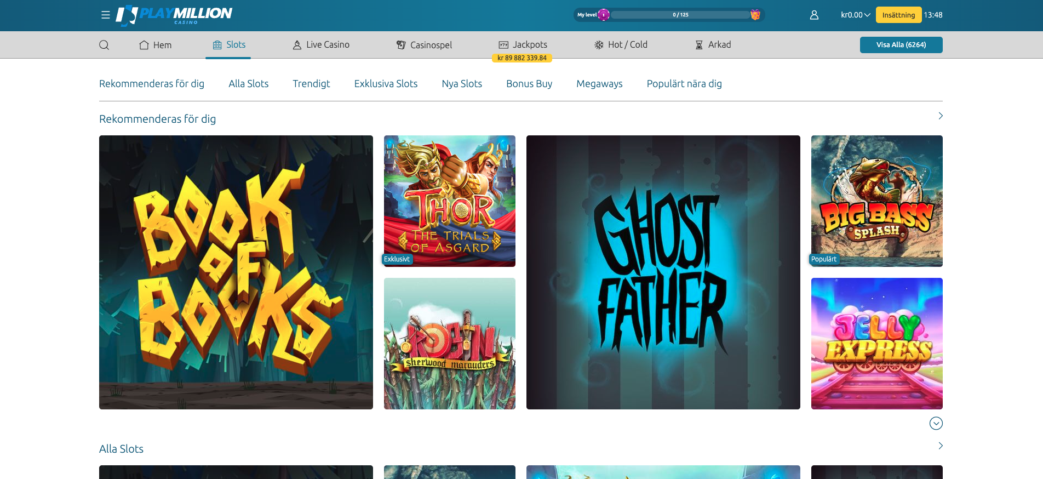Click the Alla Slots section heading
The height and width of the screenshot is (479, 1043).
121,449
